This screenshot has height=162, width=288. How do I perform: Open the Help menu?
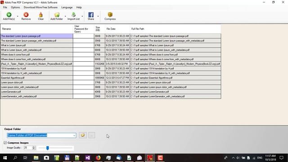[x=79, y=7]
